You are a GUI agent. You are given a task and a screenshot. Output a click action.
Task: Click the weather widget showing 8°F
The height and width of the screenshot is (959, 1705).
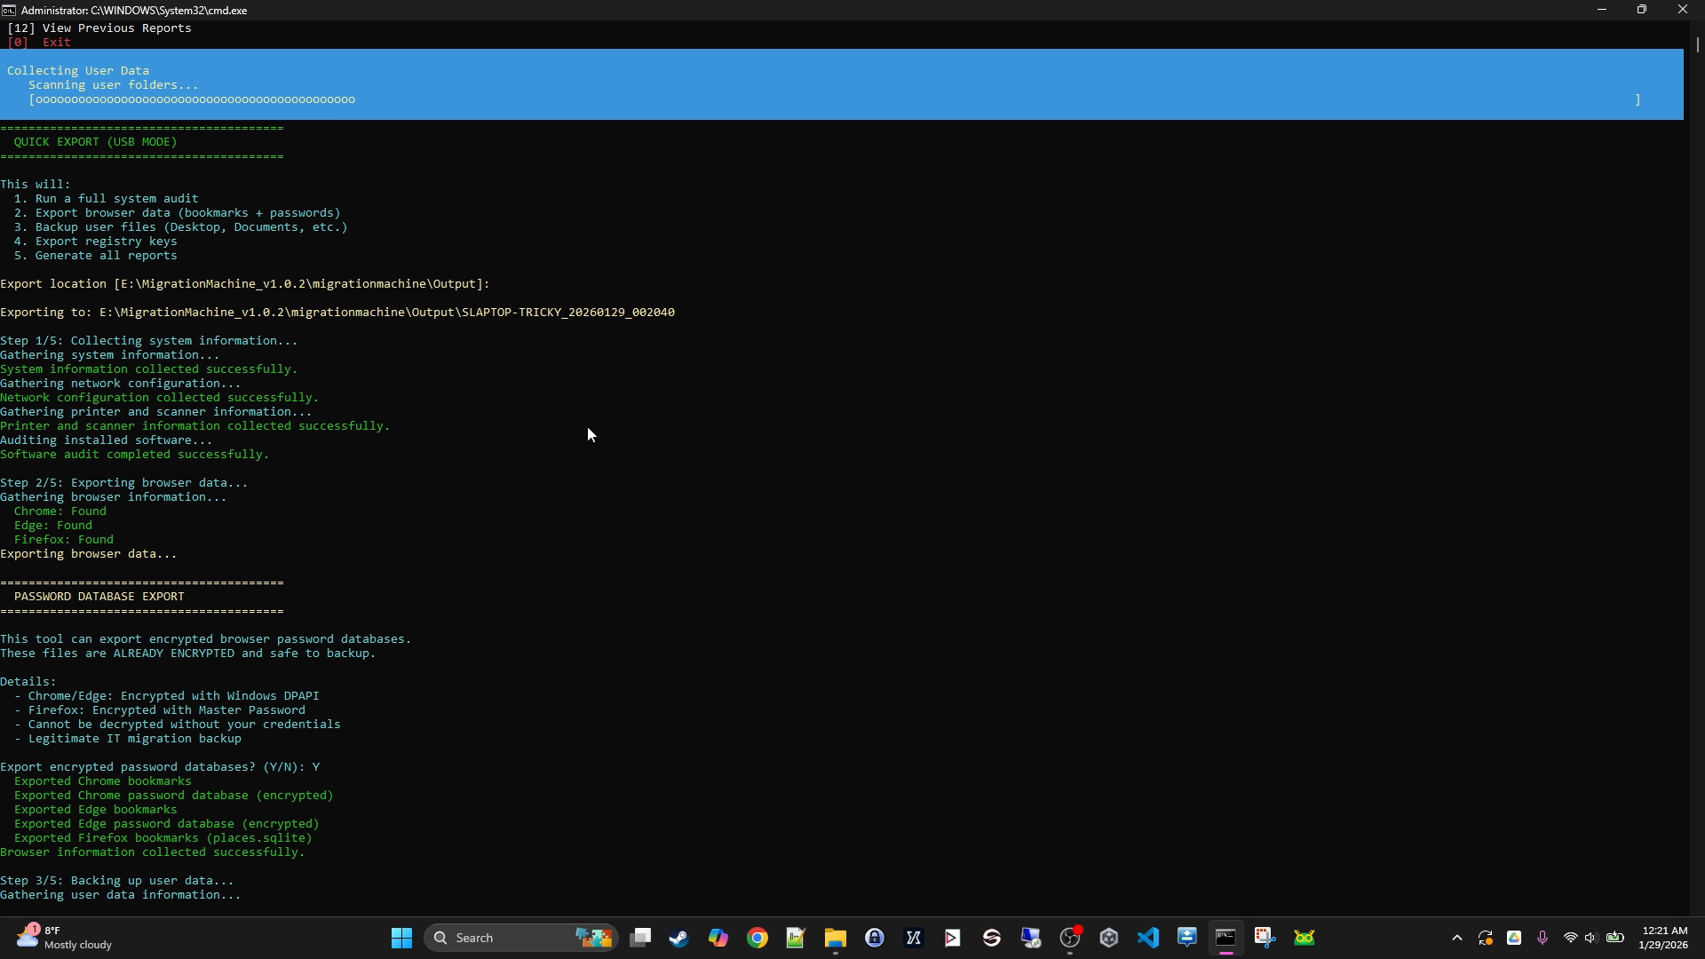[x=62, y=937]
